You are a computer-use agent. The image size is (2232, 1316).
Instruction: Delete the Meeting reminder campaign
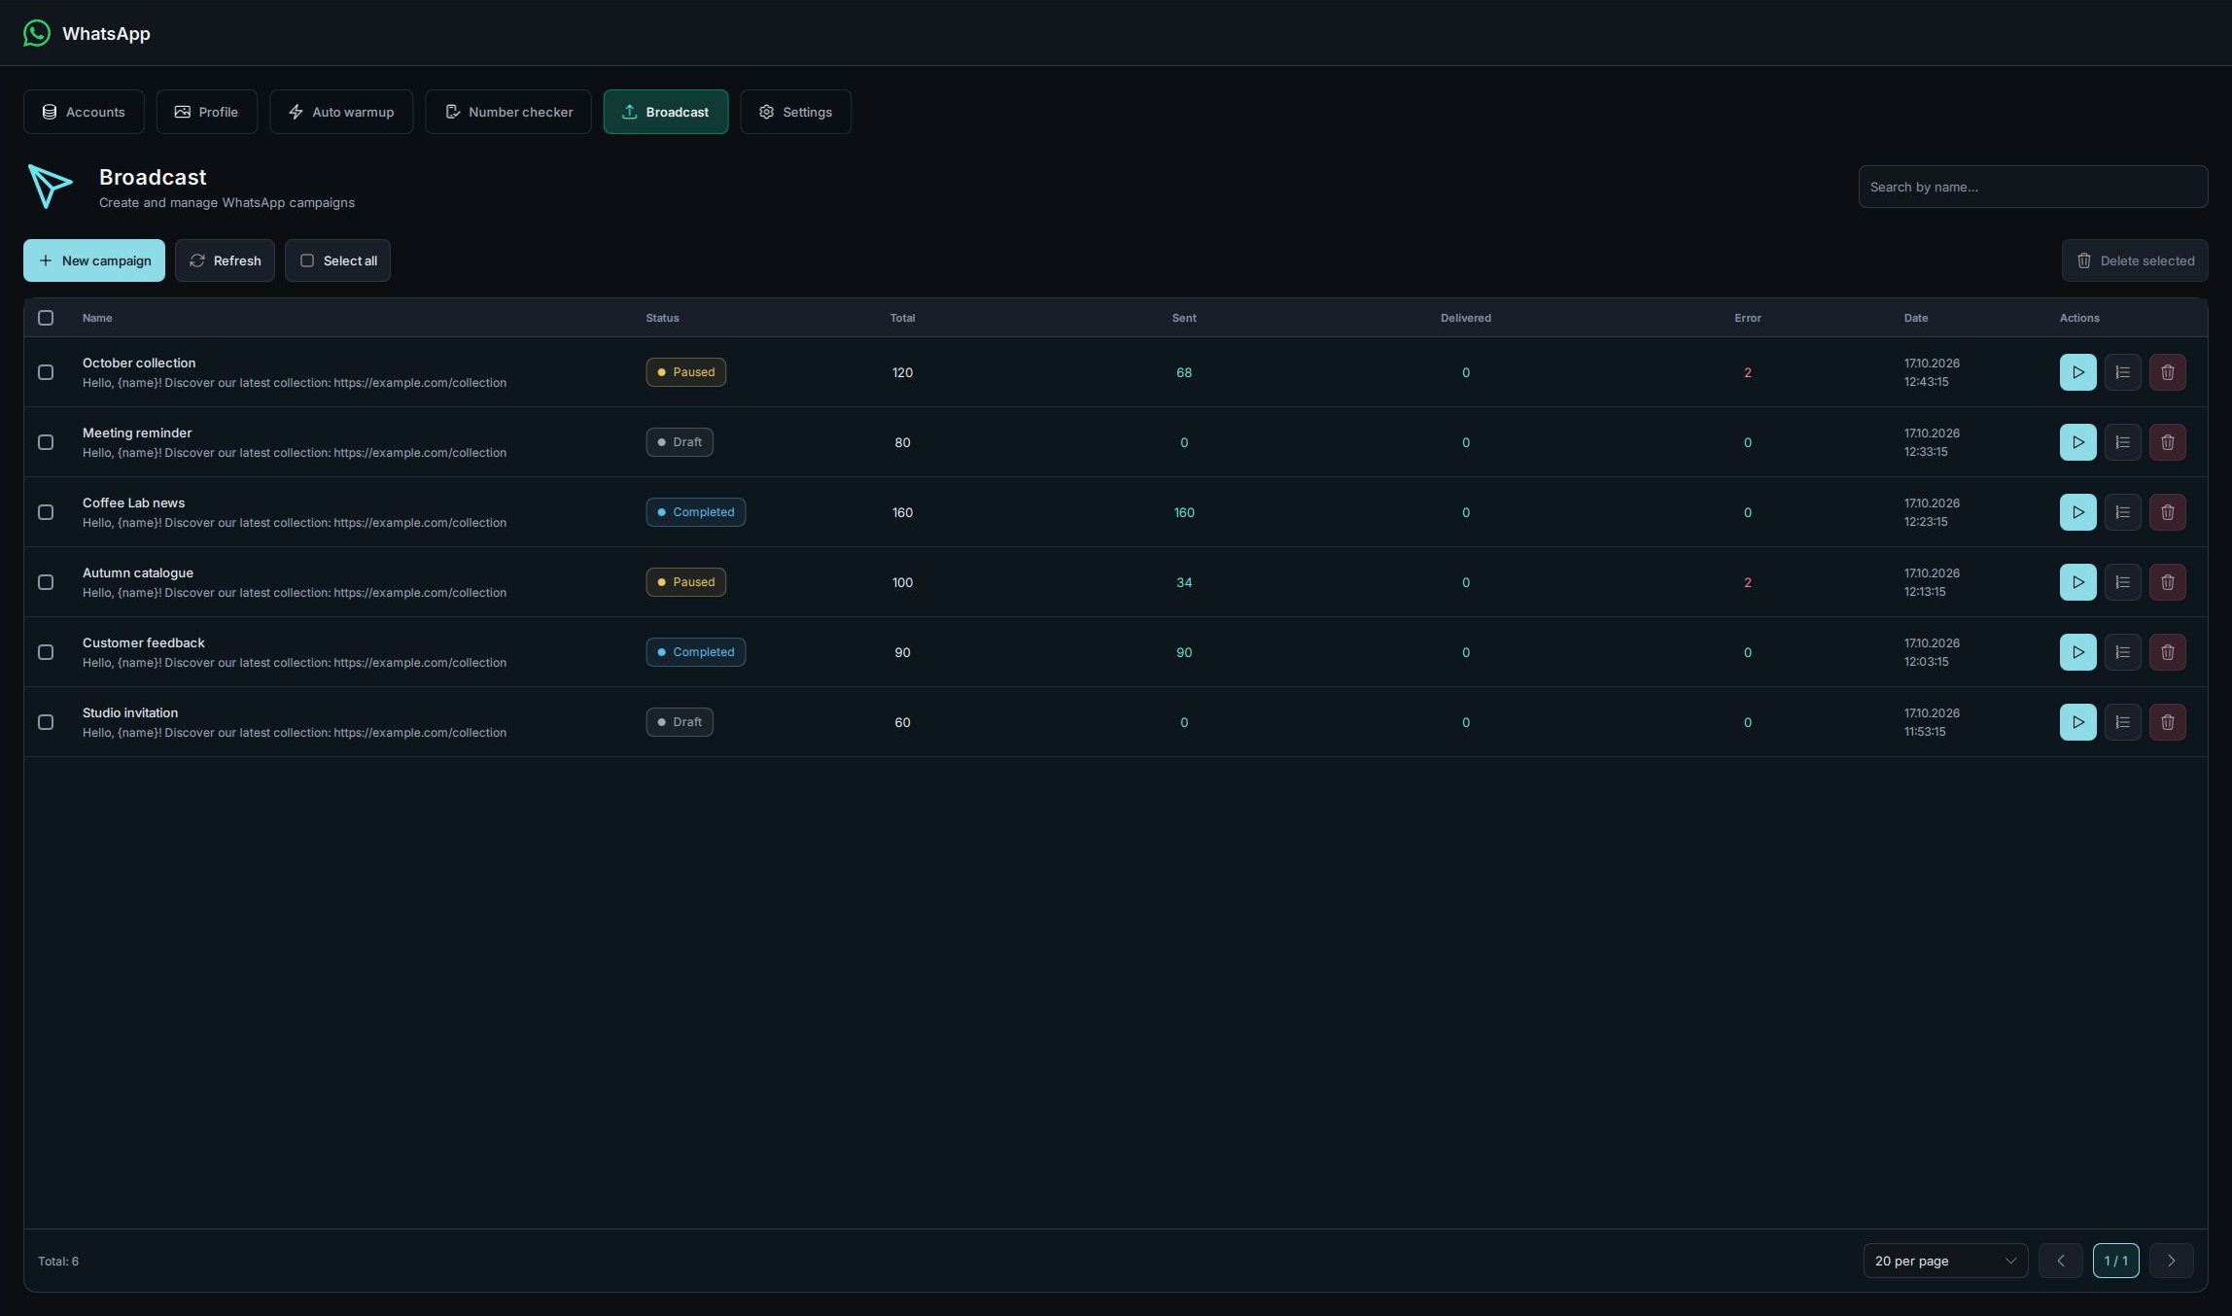tap(2167, 442)
